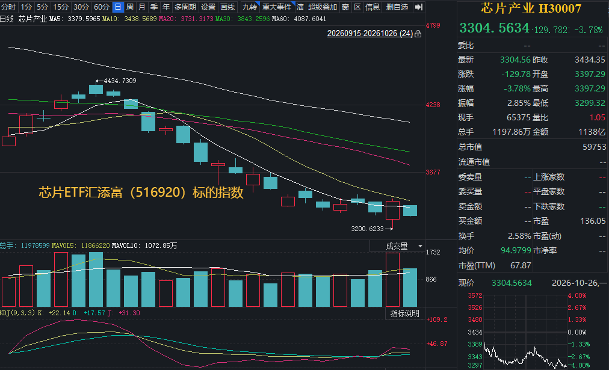Screen dimensions: 609x370
Task: Click the 芯片产业 H30007 title
Action: point(531,8)
